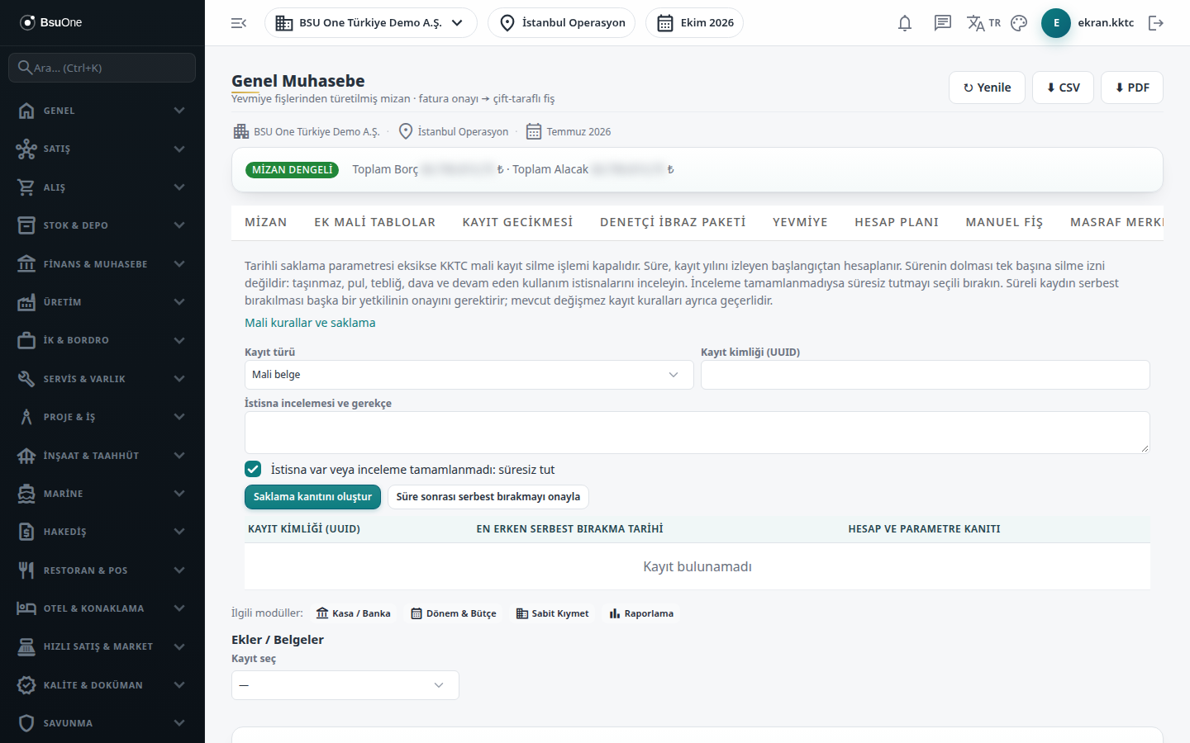Download using the PDF button
1190x743 pixels.
1131,88
